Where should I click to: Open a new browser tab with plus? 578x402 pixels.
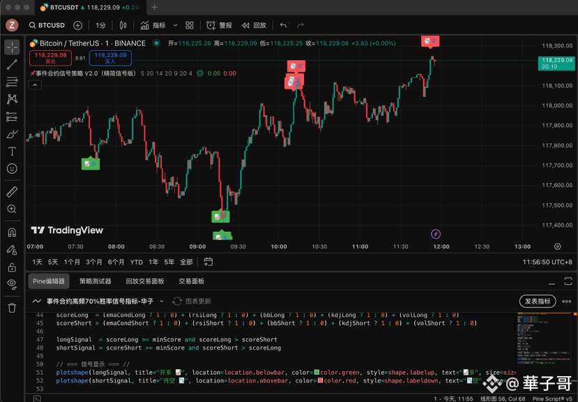pos(155,7)
